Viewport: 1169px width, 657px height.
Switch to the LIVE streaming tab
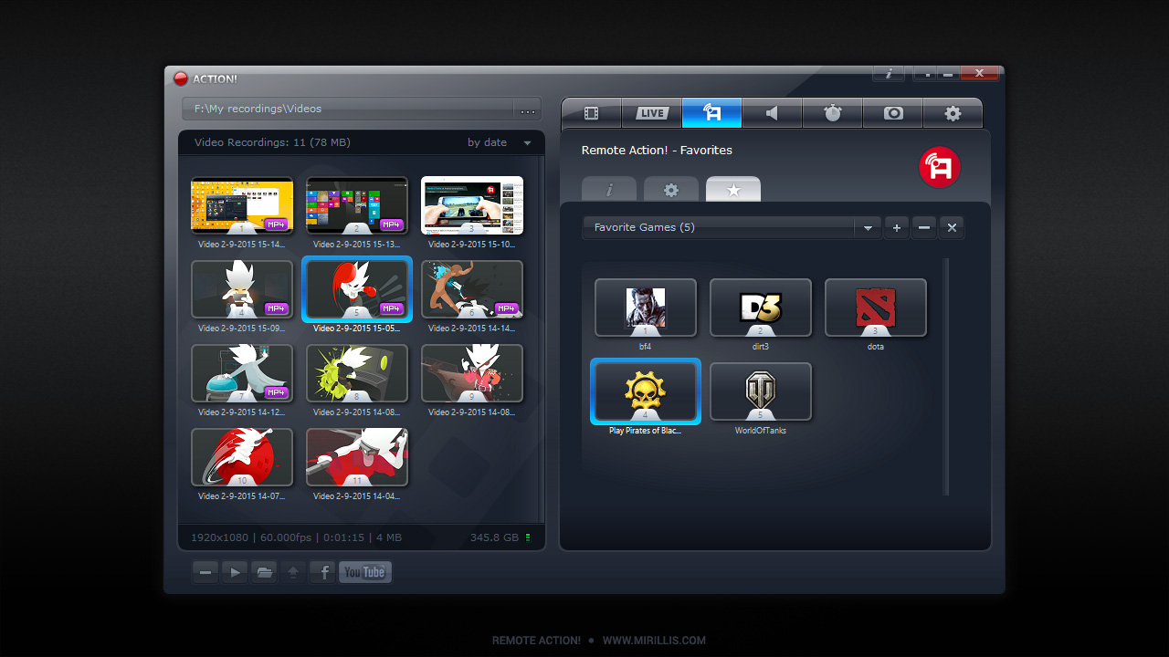(652, 113)
